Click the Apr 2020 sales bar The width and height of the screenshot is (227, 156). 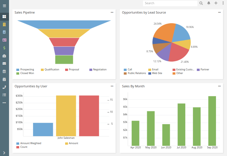(x=136, y=133)
